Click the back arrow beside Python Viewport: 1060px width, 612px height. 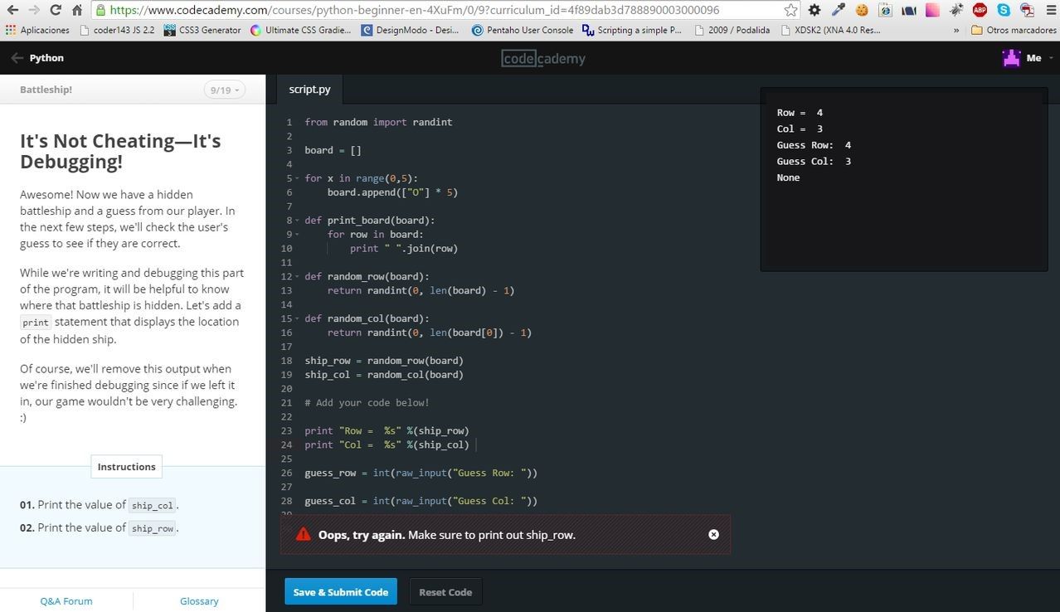(x=17, y=57)
